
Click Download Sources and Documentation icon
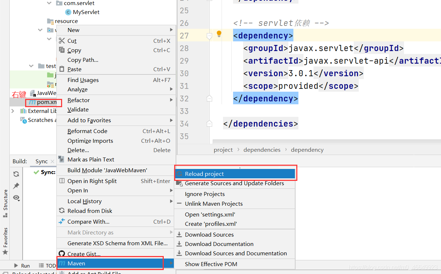tap(179, 253)
